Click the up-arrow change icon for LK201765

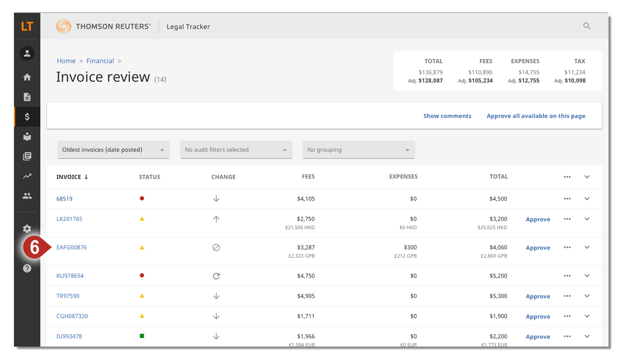(216, 219)
